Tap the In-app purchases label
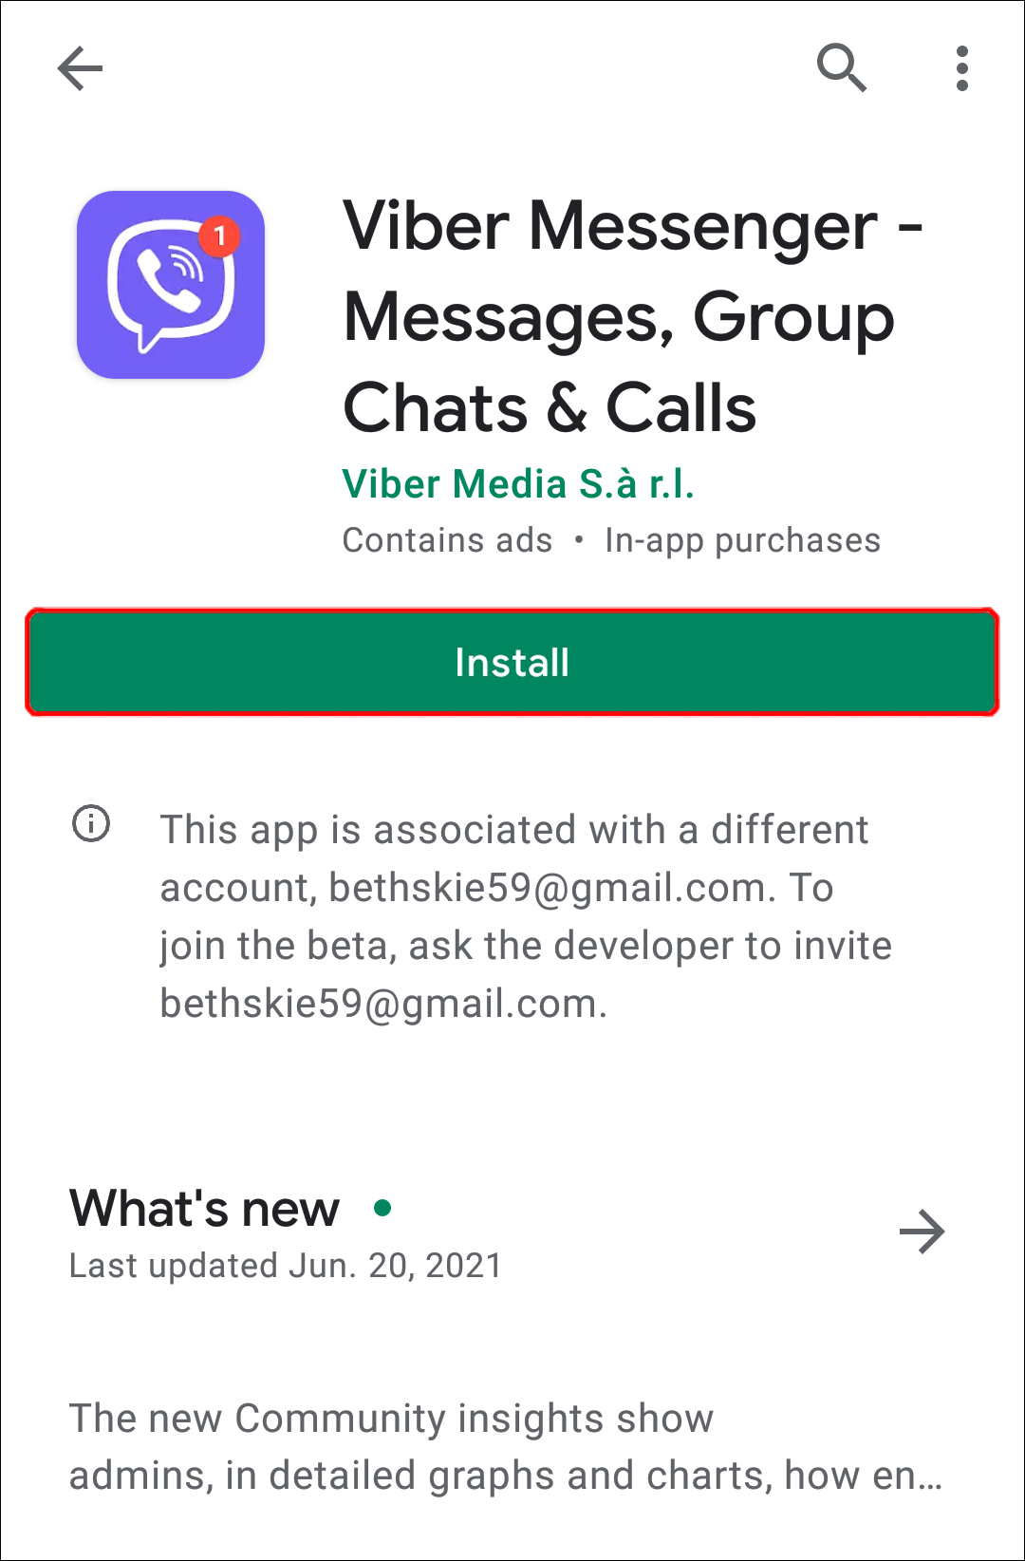Viewport: 1025px width, 1561px height. 742,540
